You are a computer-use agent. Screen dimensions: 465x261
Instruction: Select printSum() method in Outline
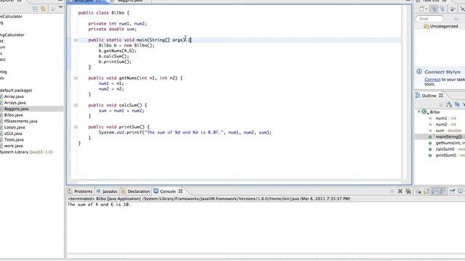450,155
